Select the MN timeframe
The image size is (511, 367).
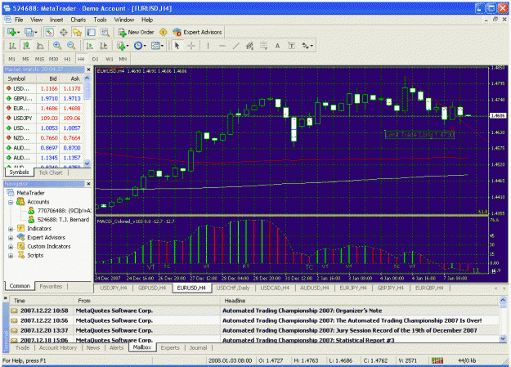point(123,59)
